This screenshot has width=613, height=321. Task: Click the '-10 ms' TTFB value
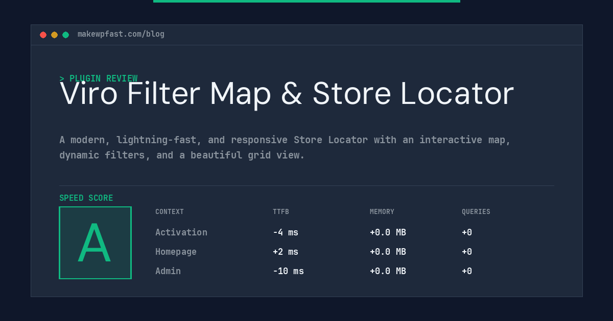(288, 271)
